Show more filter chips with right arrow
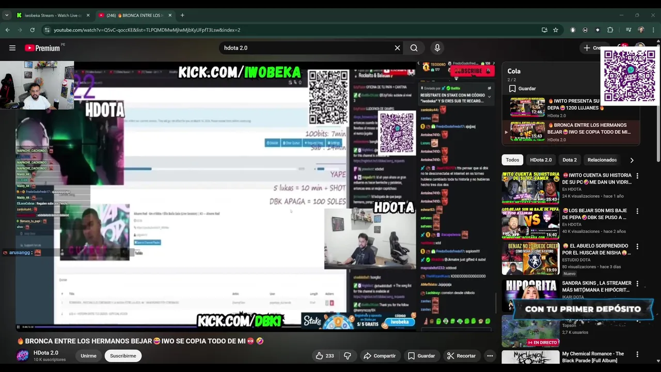This screenshot has height=372, width=661. pos(632,160)
